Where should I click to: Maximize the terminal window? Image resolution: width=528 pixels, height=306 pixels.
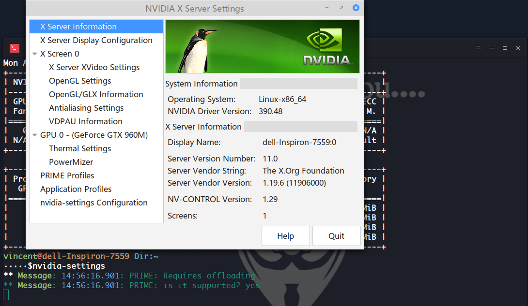click(505, 48)
